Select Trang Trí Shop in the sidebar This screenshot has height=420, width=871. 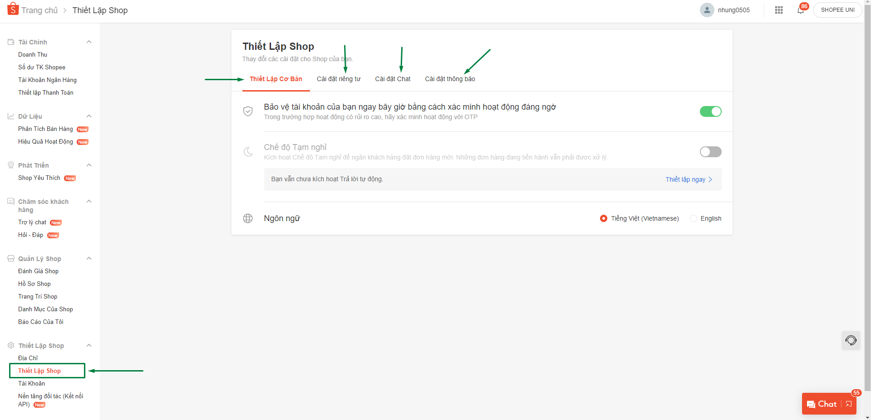(x=38, y=296)
